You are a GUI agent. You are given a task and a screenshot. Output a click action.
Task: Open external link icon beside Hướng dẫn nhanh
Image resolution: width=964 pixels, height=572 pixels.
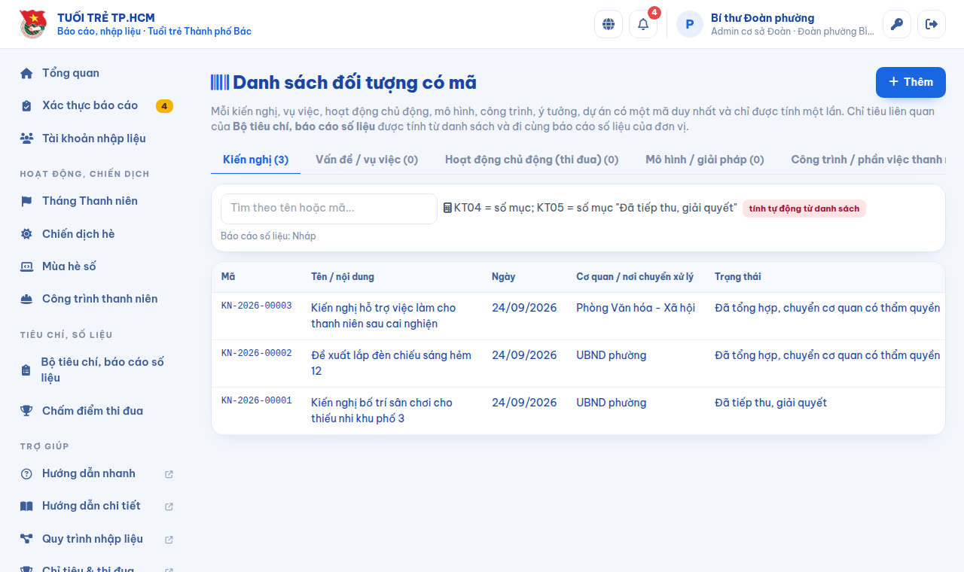[x=169, y=474]
